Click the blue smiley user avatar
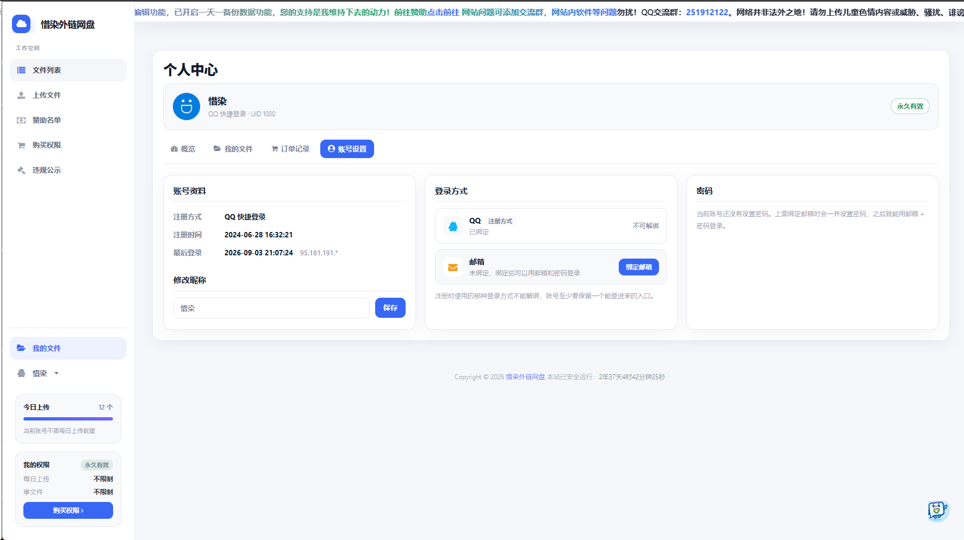 point(186,106)
